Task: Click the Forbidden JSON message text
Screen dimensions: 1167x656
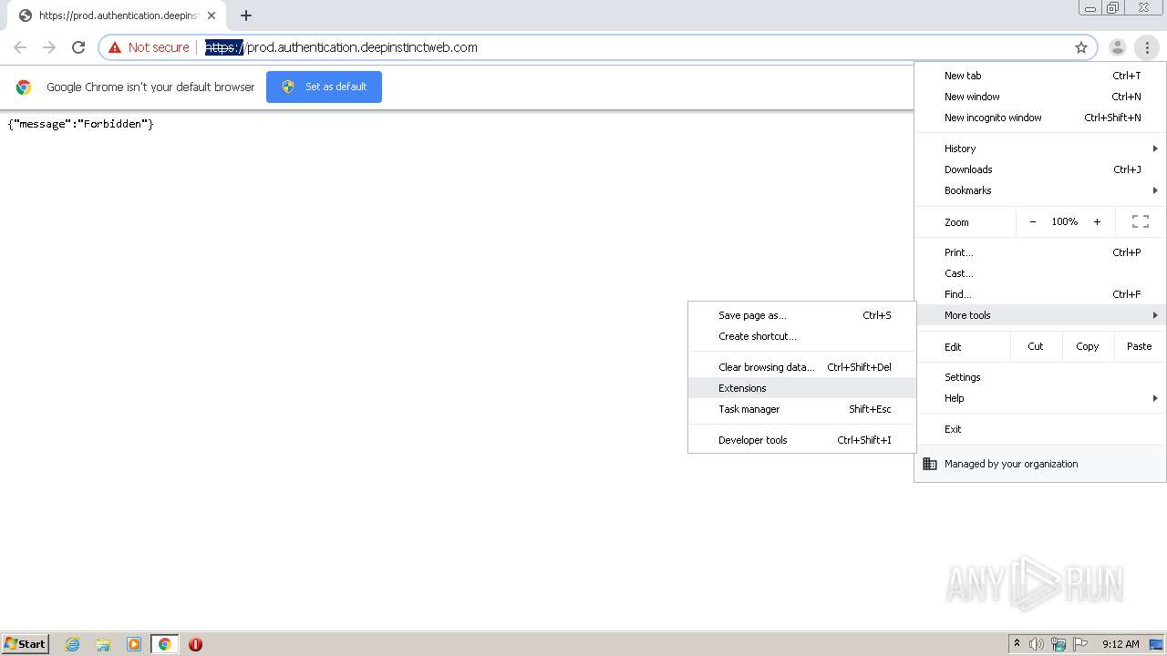Action: [80, 124]
